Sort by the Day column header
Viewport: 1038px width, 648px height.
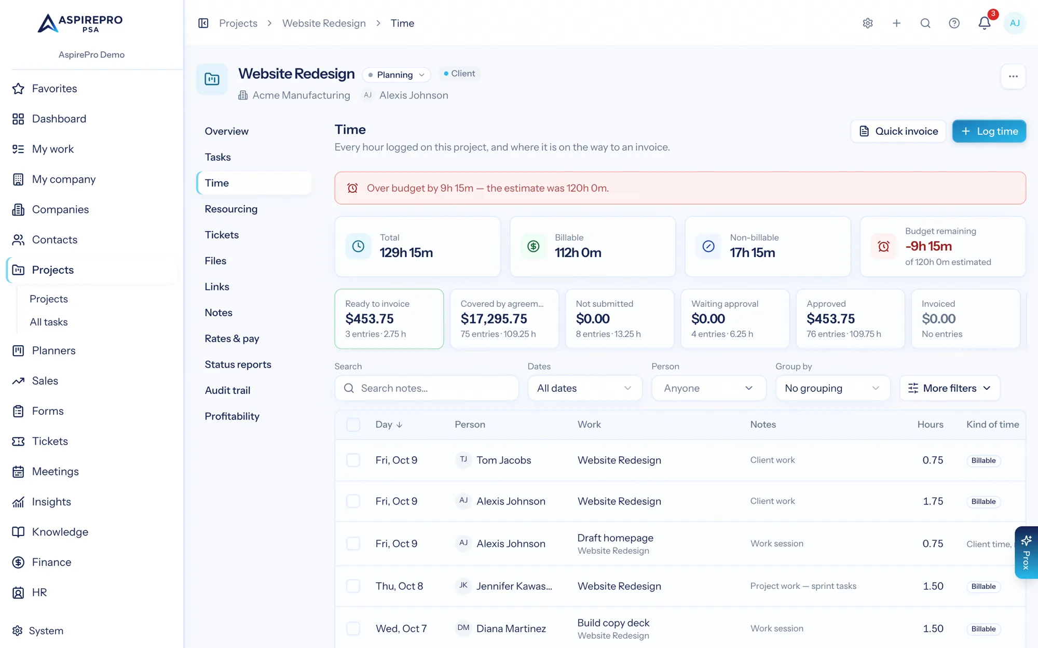(389, 425)
